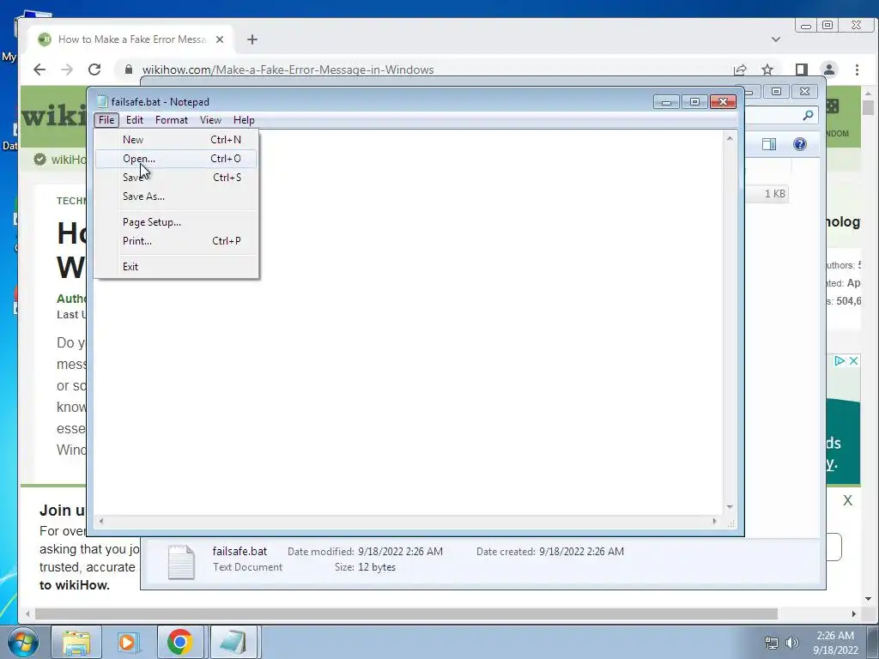
Task: Choose Page Setup... from the File menu
Action: point(176,222)
